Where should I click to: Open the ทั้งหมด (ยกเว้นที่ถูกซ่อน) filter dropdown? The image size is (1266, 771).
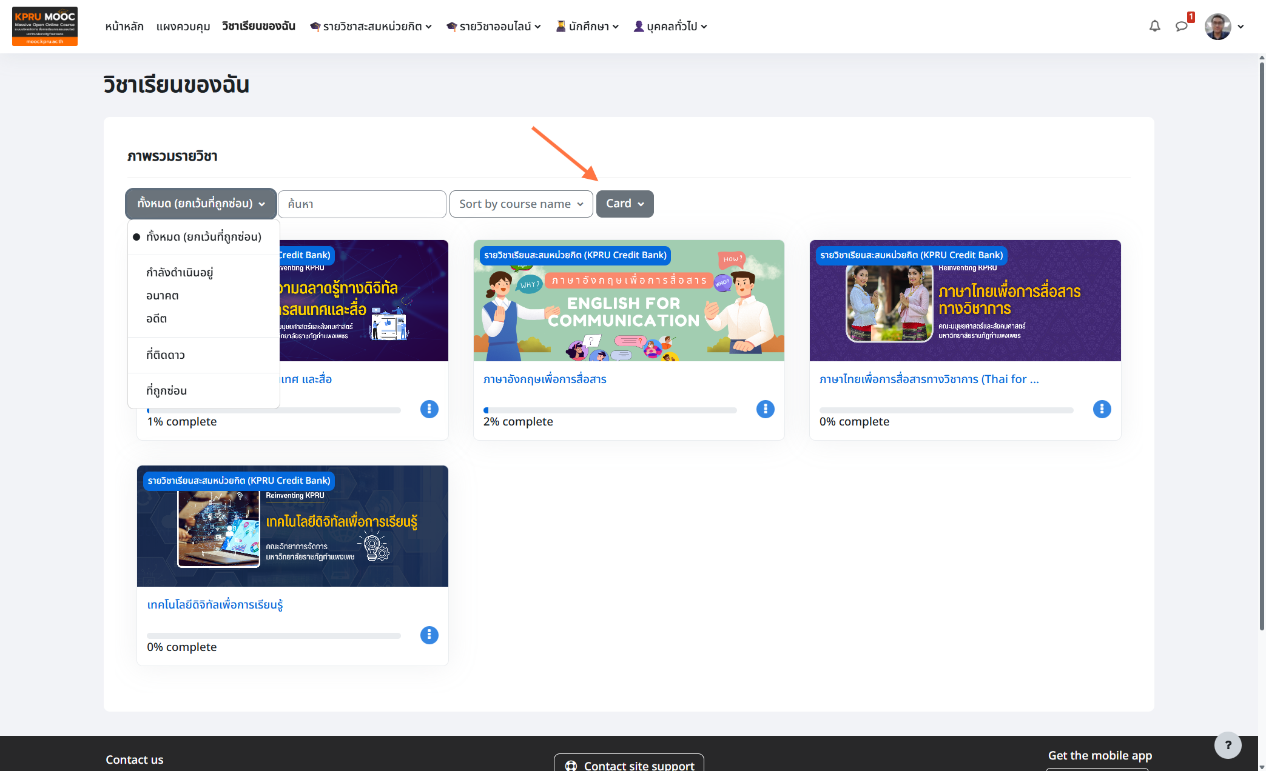[x=201, y=204]
